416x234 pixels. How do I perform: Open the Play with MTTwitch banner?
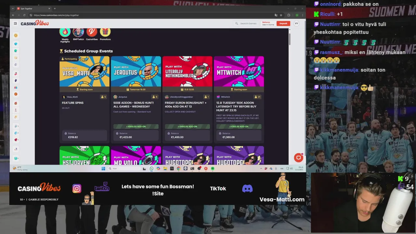[239, 71]
